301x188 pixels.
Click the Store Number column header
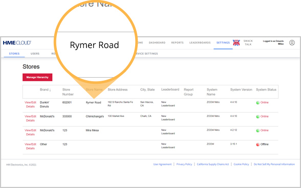[68, 92]
